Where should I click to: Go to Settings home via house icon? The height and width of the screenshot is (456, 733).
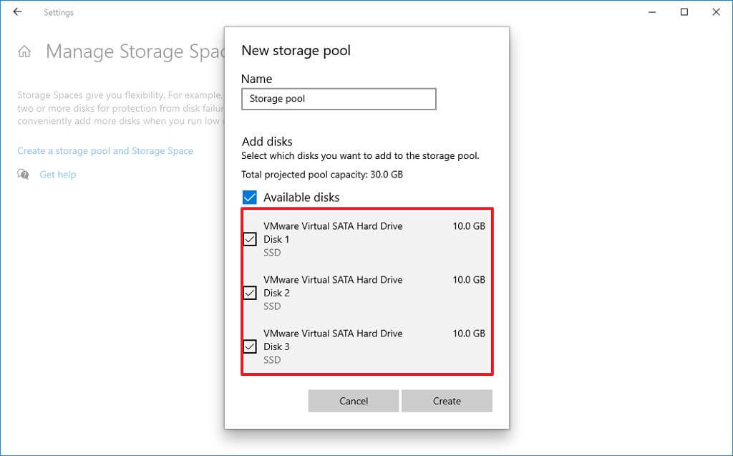click(24, 52)
